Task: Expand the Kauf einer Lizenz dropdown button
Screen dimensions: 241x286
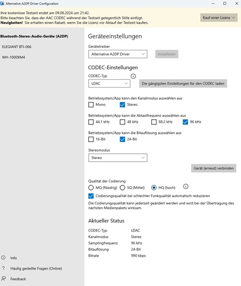Action: click(219, 18)
